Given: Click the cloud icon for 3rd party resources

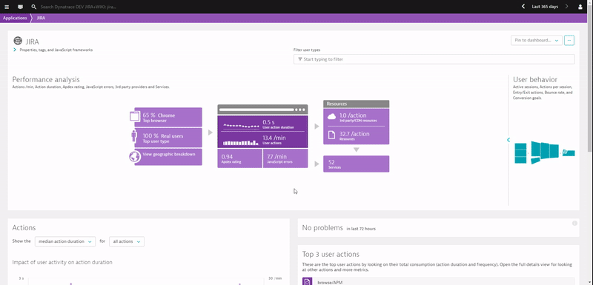Looking at the screenshot, I should pos(331,117).
